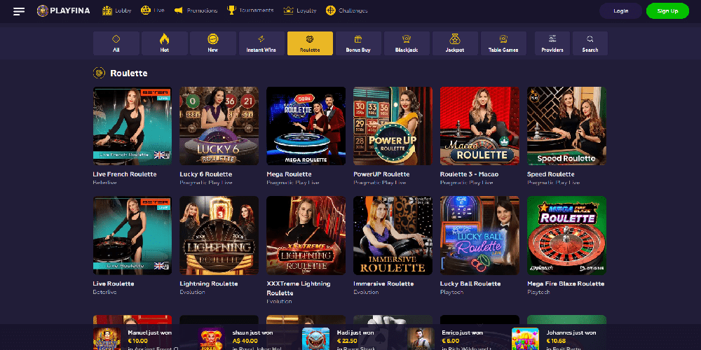This screenshot has height=350, width=701.
Task: Select the Instant Wins category
Action: click(x=261, y=43)
